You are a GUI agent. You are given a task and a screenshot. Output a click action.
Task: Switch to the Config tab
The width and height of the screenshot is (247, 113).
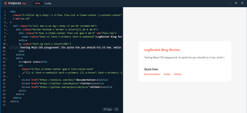48,4
